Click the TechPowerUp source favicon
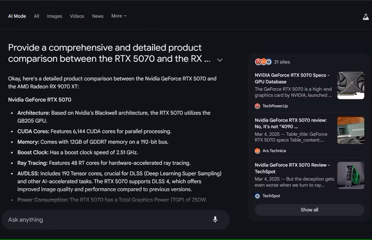 [258, 106]
